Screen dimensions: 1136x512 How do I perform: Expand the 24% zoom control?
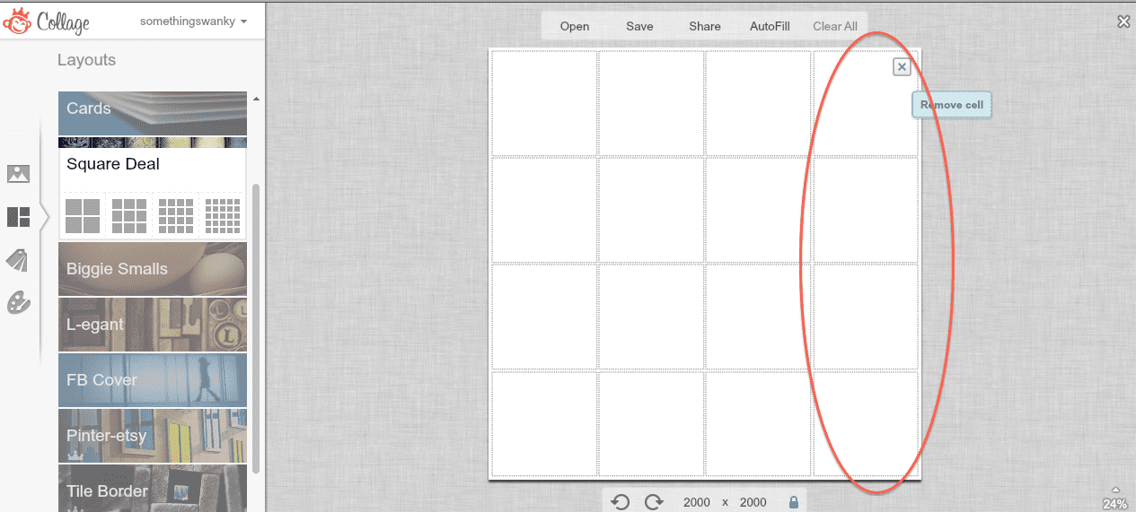(1115, 499)
